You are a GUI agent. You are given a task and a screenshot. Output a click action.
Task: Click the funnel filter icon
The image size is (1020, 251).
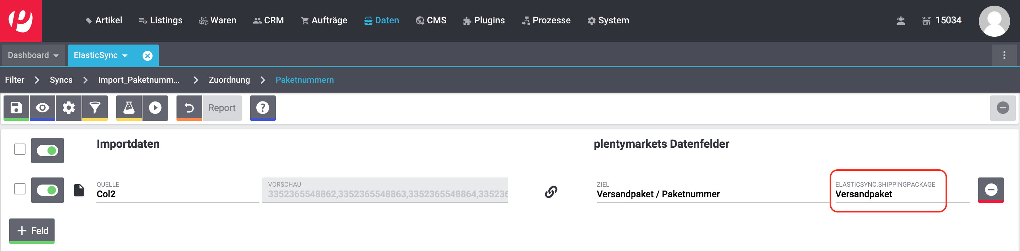point(95,107)
